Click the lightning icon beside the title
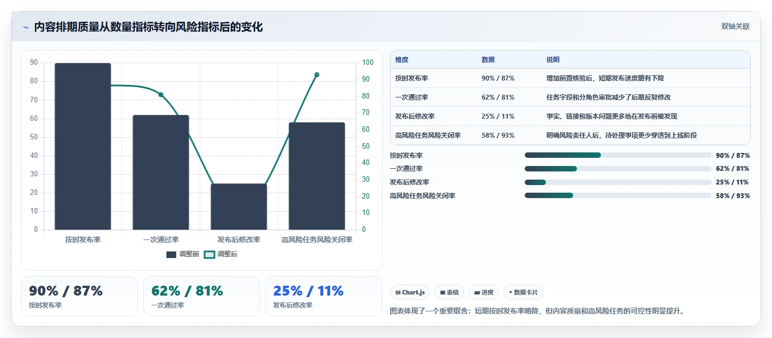772x338 pixels. (26, 27)
